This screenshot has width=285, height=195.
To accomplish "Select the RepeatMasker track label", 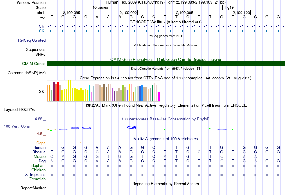I will coord(33,188).
